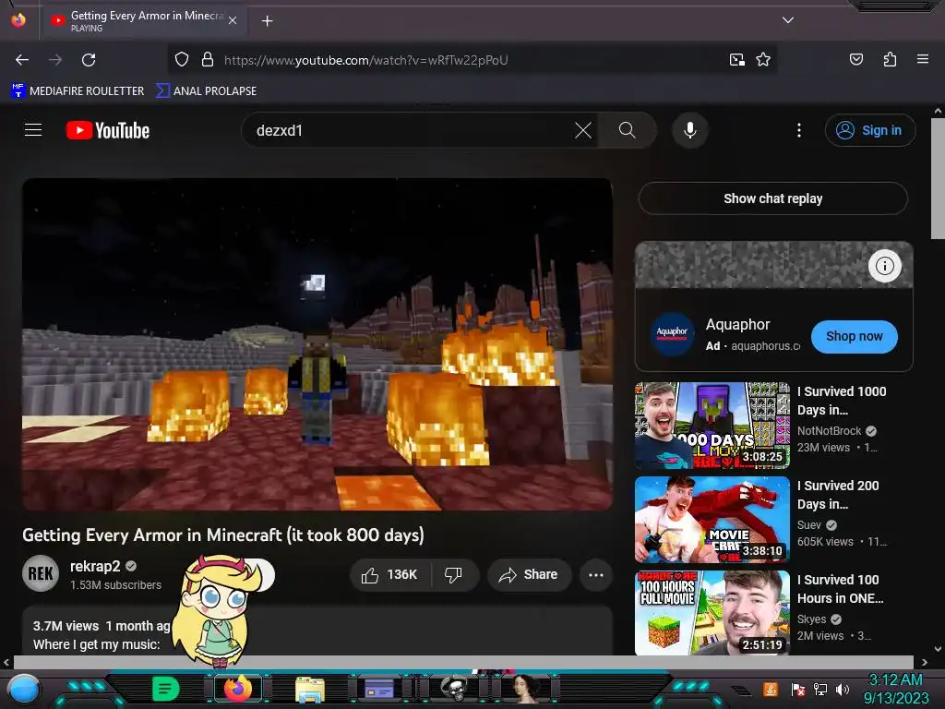Reload the current page
The width and height of the screenshot is (945, 709).
(89, 60)
